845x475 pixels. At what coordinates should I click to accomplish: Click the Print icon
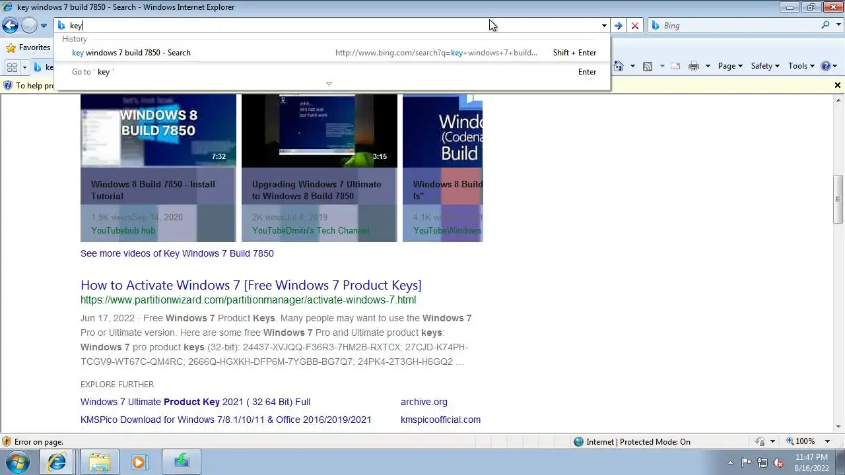[x=693, y=66]
